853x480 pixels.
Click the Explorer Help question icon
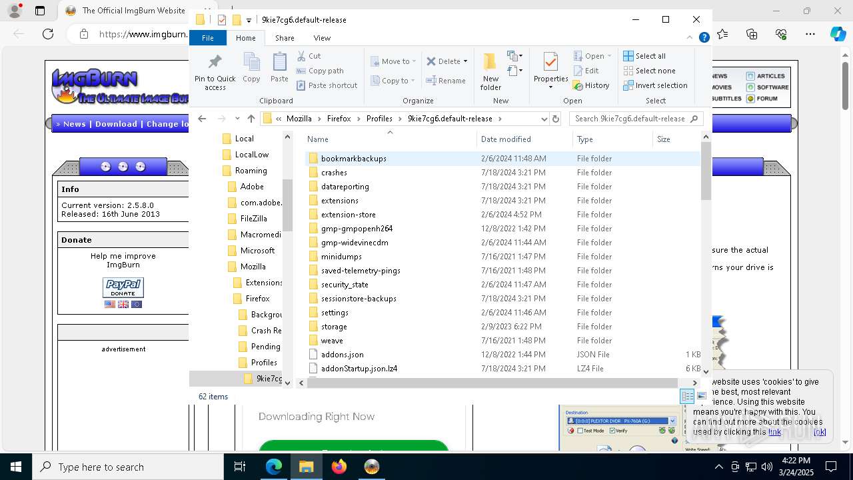[x=704, y=38]
